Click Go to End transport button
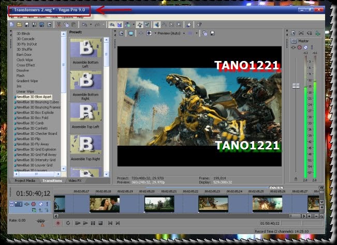Viewport: 337px width, 245px height. point(118,223)
